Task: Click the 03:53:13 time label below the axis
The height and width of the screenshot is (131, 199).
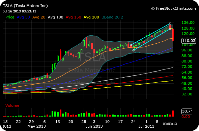Action: point(170,124)
